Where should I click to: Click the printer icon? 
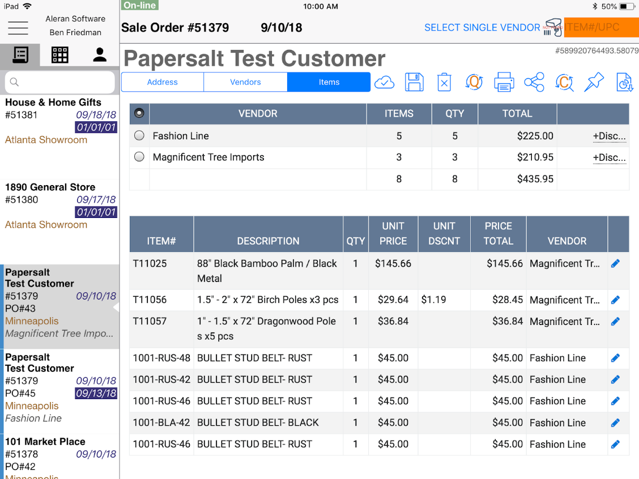click(x=504, y=82)
